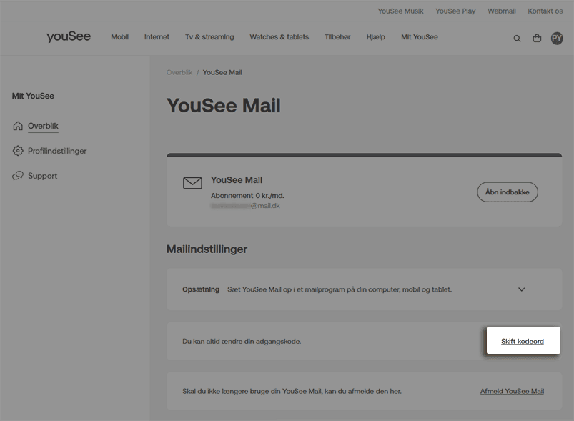Open the Mobil menu
The width and height of the screenshot is (574, 421).
point(119,37)
